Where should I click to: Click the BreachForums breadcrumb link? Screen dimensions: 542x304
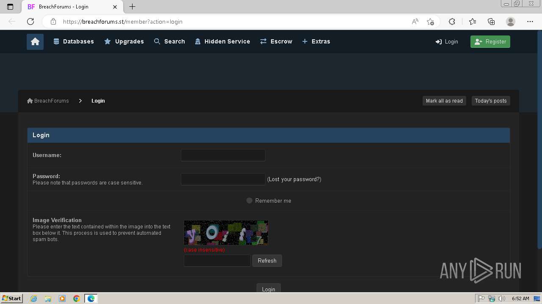pyautogui.click(x=48, y=100)
